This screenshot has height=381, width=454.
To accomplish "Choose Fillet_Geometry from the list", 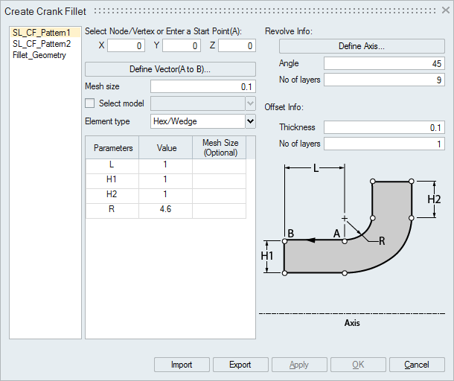I will click(39, 55).
